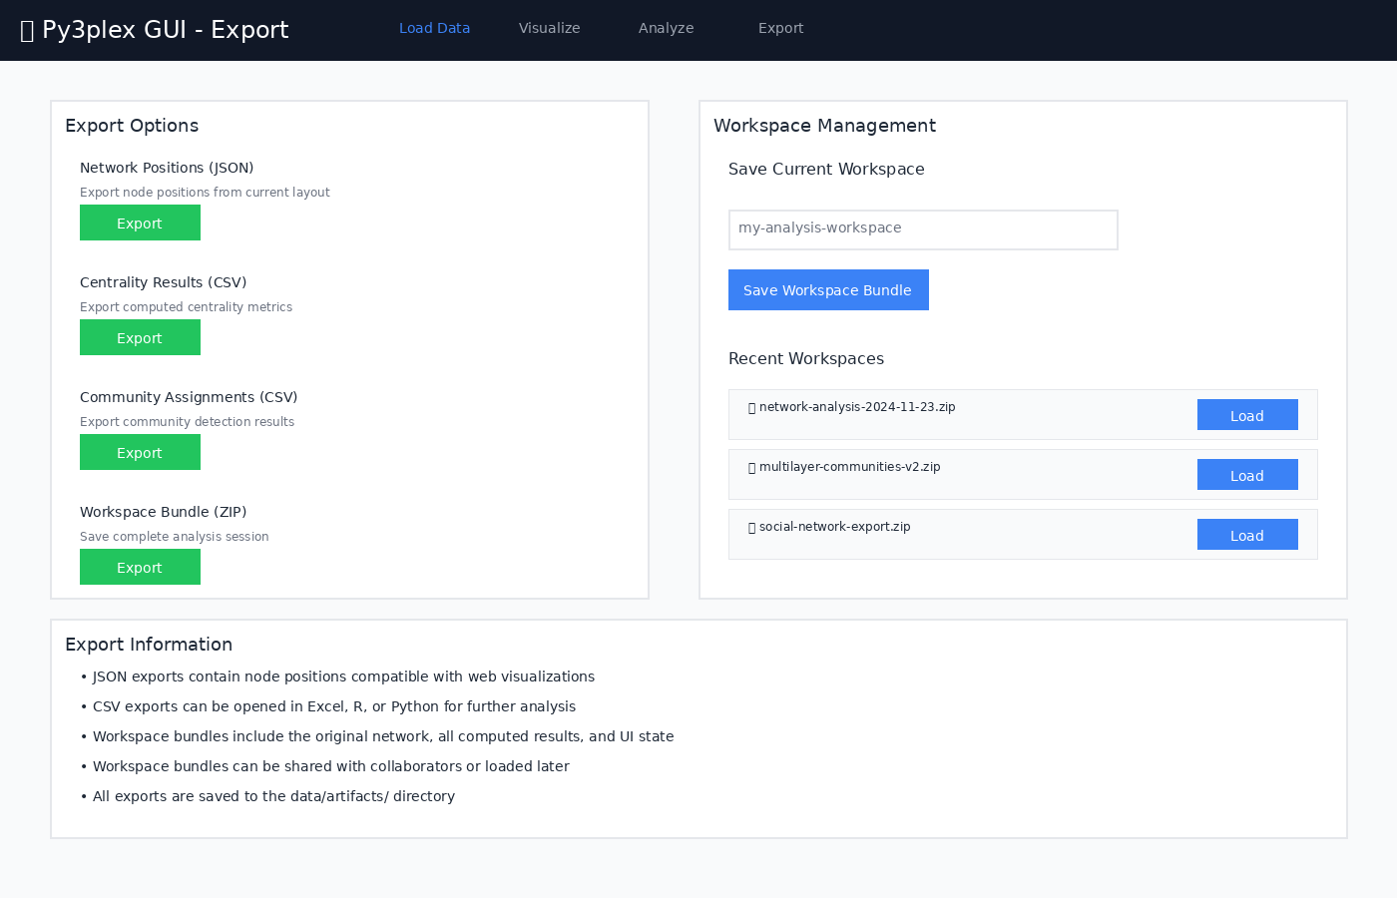The image size is (1397, 898).
Task: Export Network Positions as JSON
Action: point(140,223)
